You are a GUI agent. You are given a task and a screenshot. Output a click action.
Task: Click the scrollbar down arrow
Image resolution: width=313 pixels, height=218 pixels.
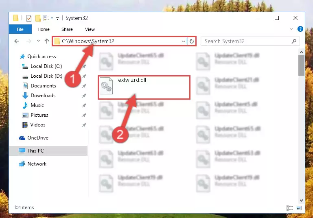(x=301, y=200)
